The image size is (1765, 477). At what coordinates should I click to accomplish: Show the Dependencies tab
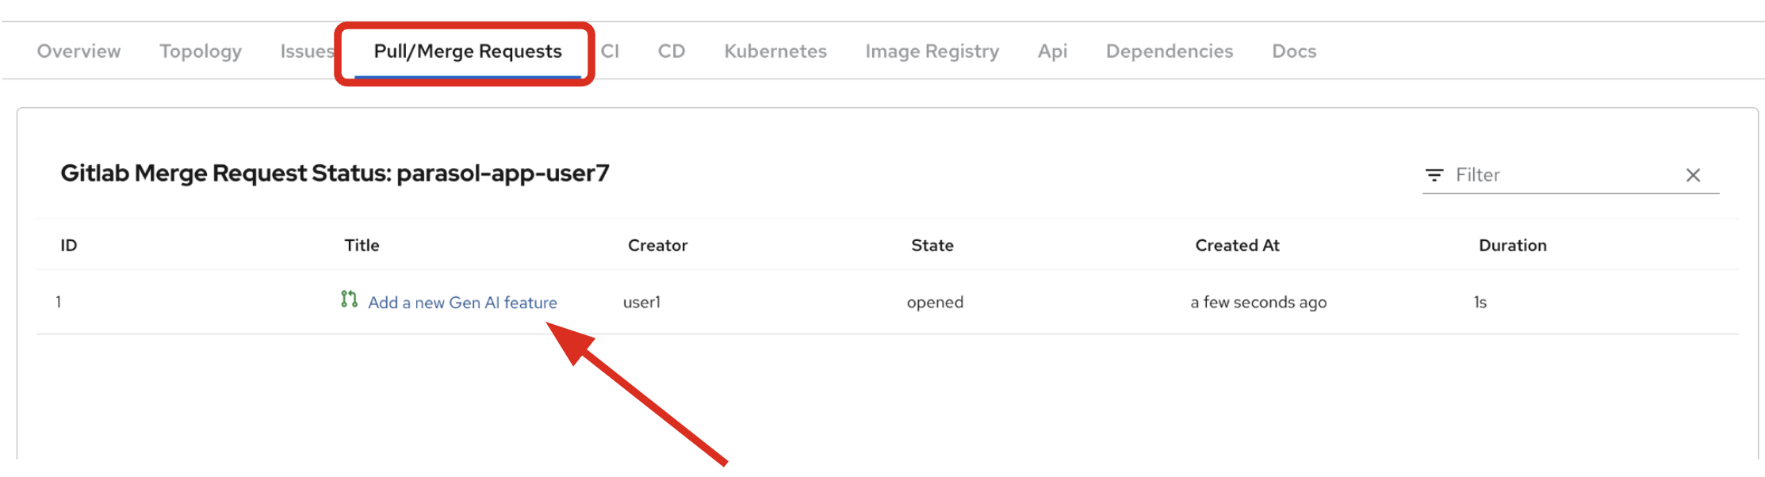click(1169, 52)
